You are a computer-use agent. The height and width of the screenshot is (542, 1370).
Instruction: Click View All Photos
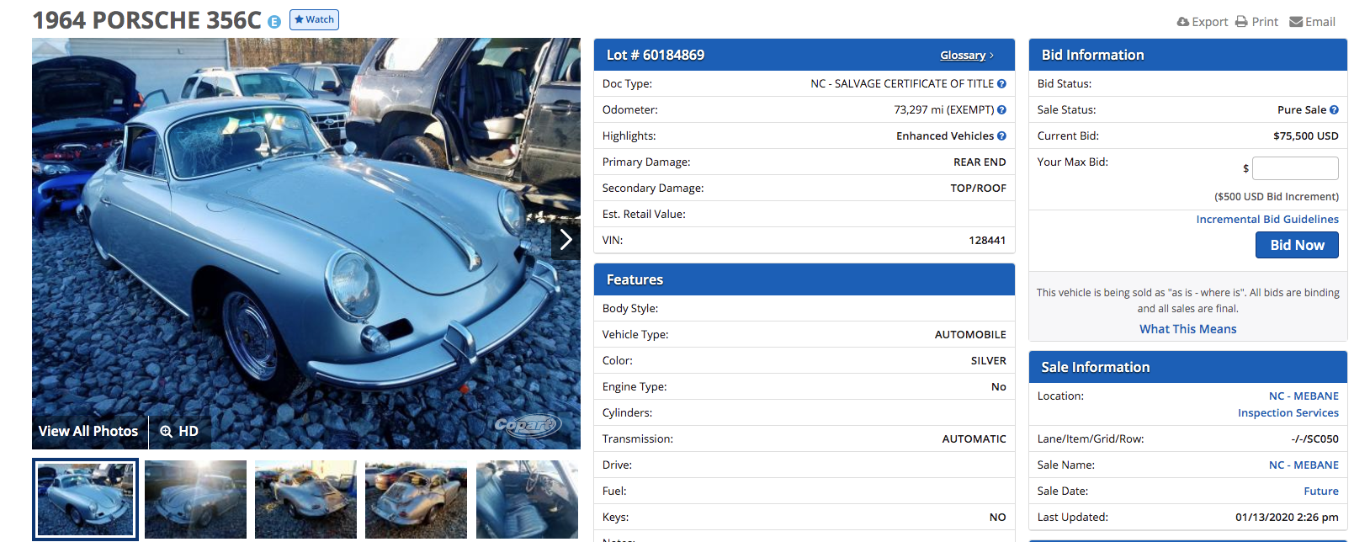coord(88,431)
